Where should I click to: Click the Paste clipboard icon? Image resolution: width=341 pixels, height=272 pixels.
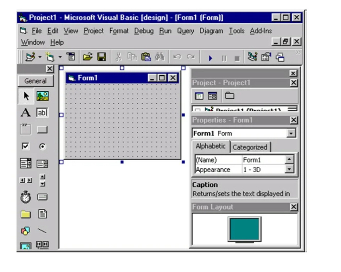pyautogui.click(x=146, y=57)
